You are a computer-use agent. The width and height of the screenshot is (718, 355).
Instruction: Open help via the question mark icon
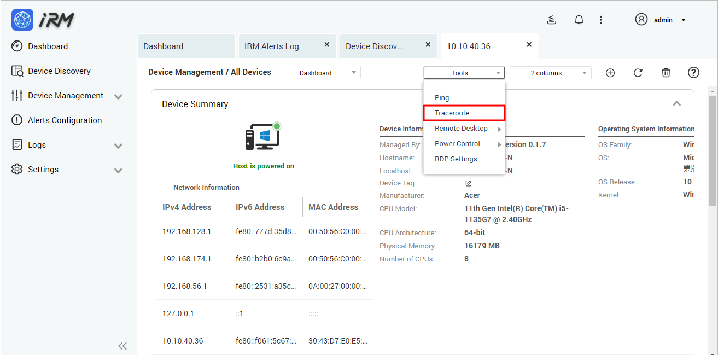coord(693,72)
